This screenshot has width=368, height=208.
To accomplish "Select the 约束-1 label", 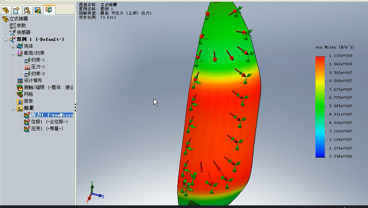I will coord(38,60).
